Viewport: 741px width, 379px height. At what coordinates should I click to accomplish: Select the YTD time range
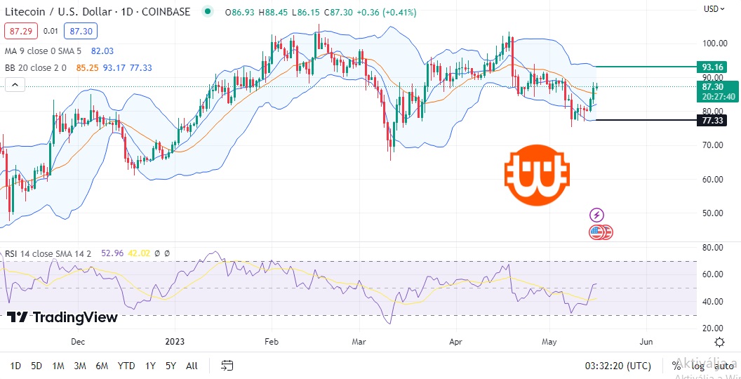click(x=126, y=366)
